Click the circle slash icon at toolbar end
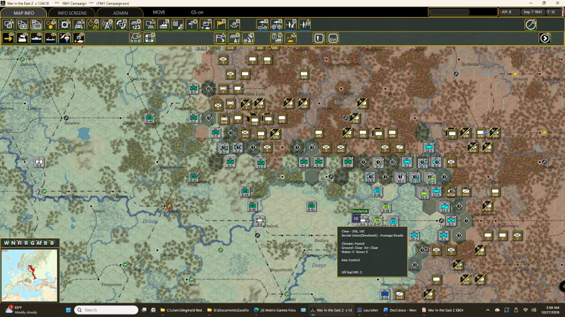Image resolution: width=565 pixels, height=317 pixels. [531, 25]
